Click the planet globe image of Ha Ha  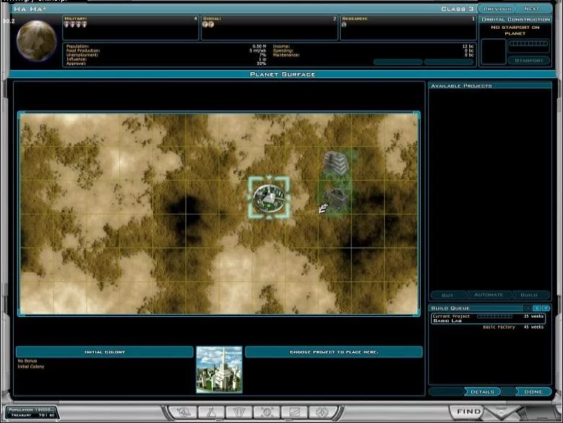[x=37, y=40]
